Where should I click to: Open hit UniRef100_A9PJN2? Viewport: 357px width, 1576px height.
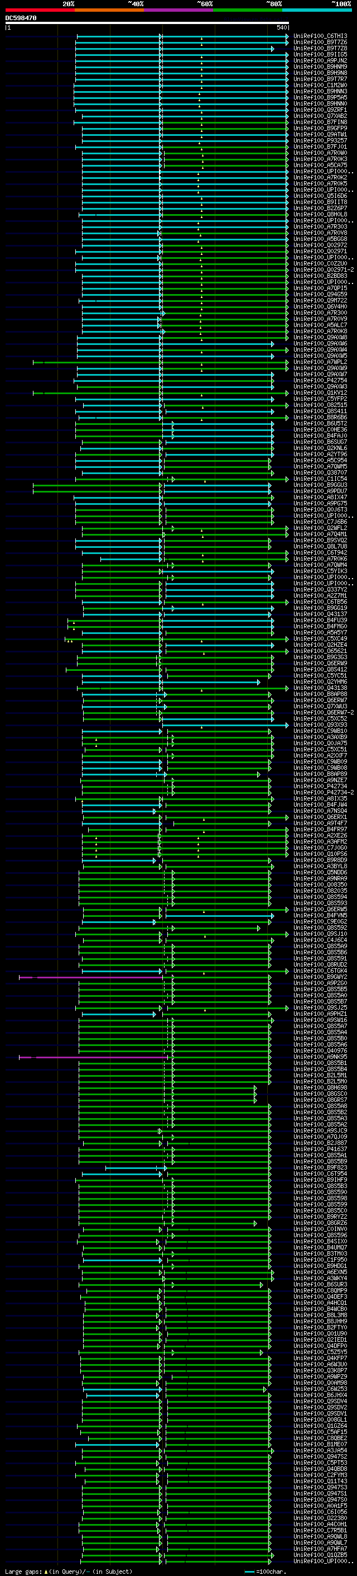[x=320, y=60]
